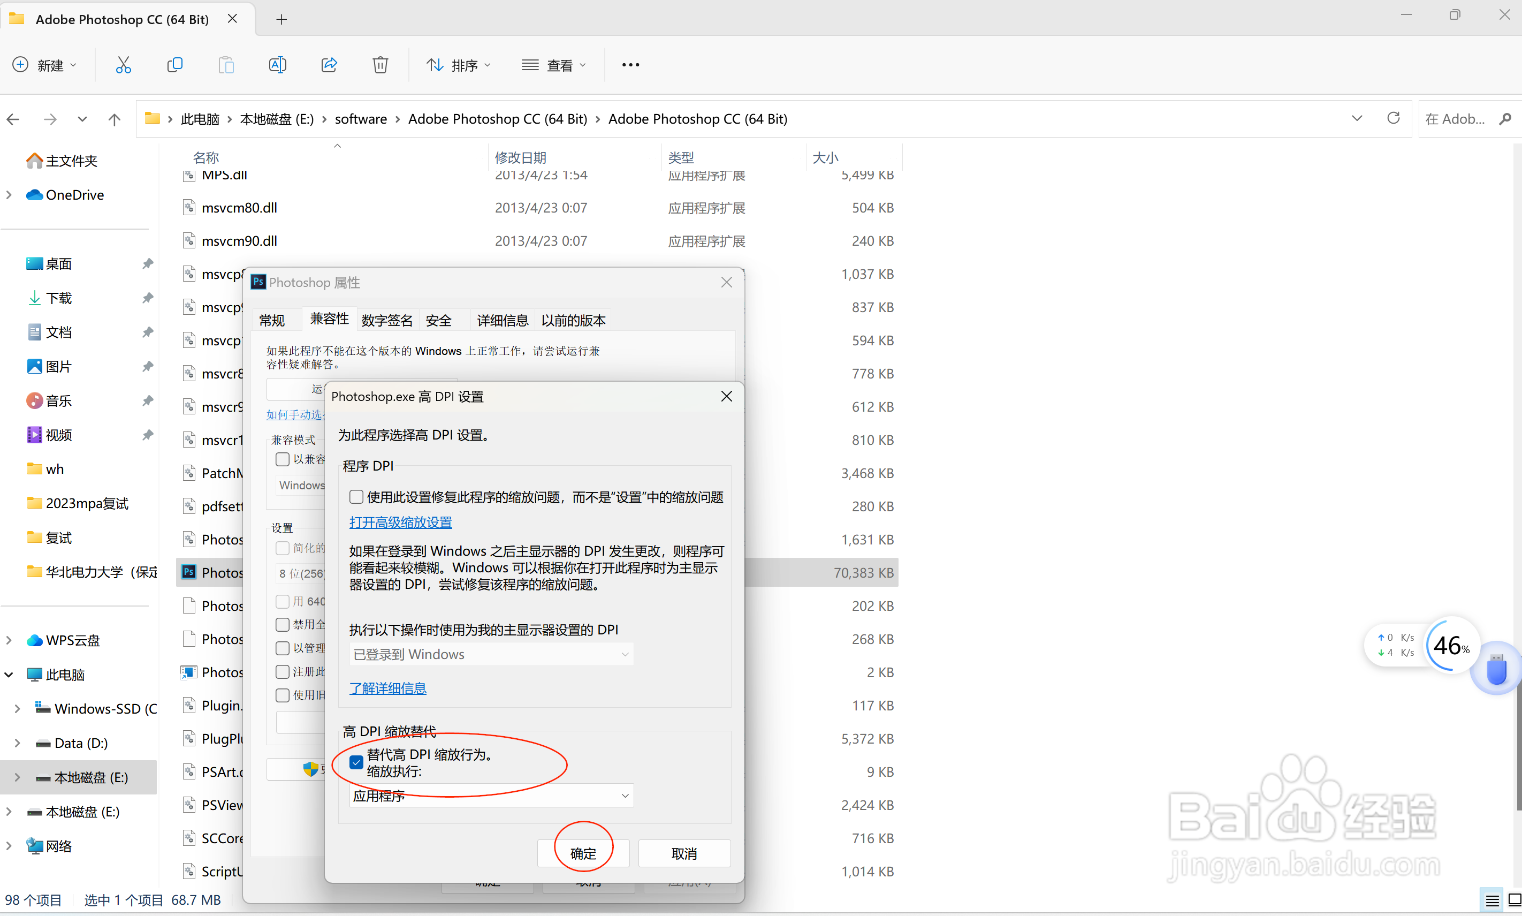Switch to the 数字签名 tab
This screenshot has width=1522, height=916.
(387, 320)
